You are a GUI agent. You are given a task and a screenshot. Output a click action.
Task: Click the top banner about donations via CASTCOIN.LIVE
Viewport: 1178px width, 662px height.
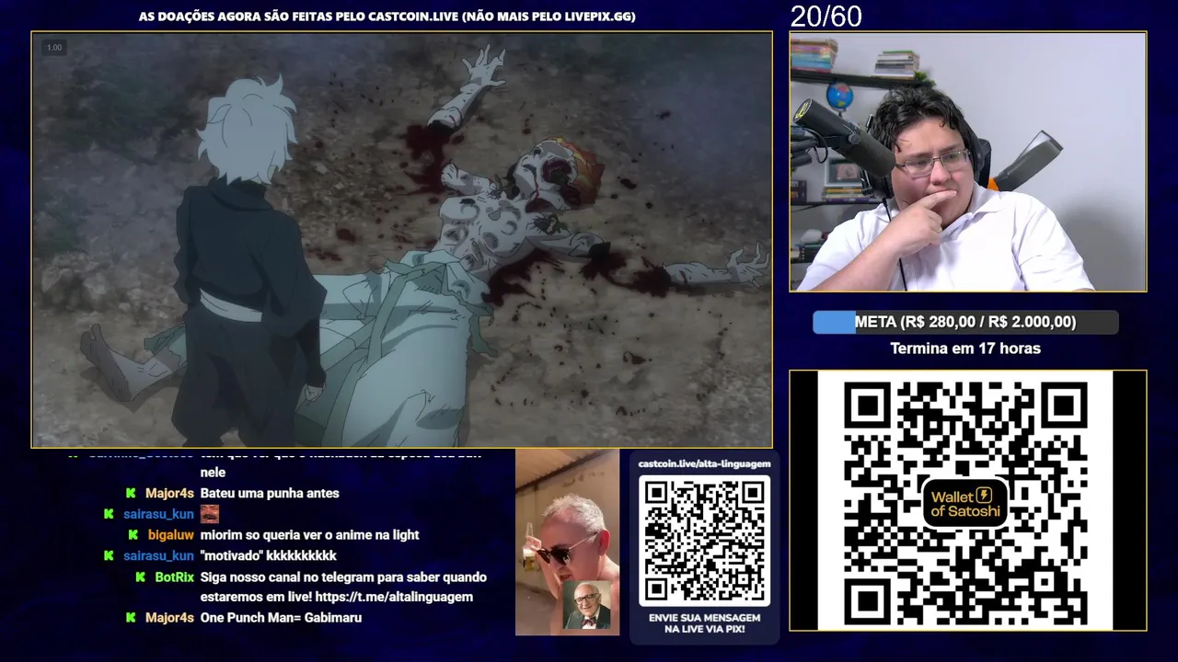pos(387,17)
